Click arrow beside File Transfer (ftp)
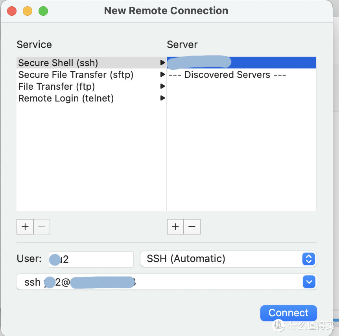The image size is (339, 336). coord(162,87)
